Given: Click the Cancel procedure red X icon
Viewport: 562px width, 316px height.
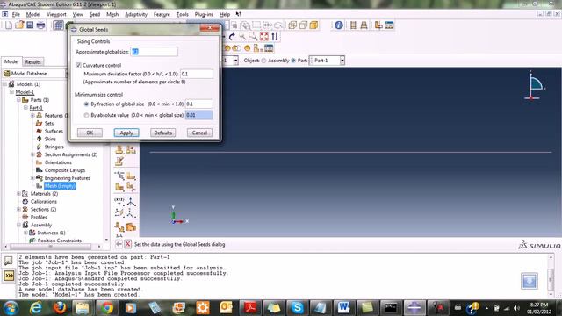Looking at the screenshot, I should click(x=128, y=244).
